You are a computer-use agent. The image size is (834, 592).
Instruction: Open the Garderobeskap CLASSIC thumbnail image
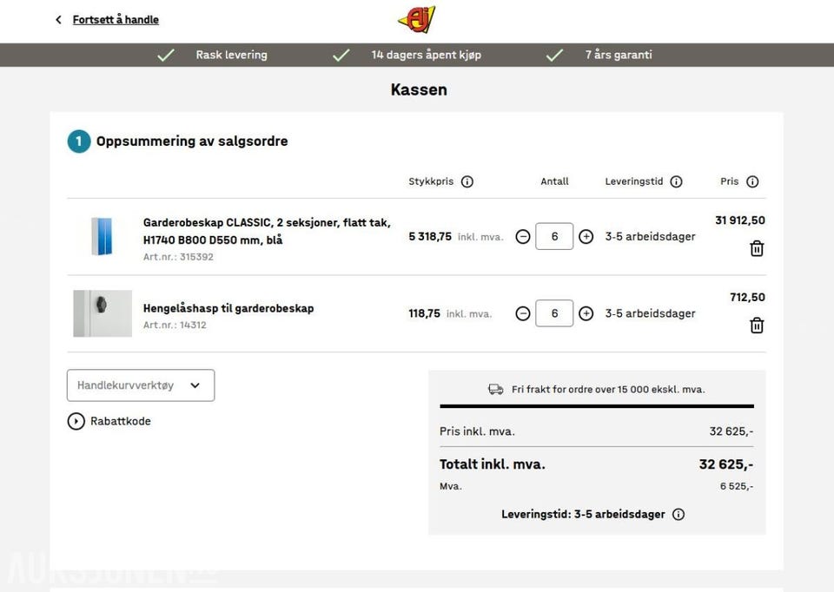(102, 236)
